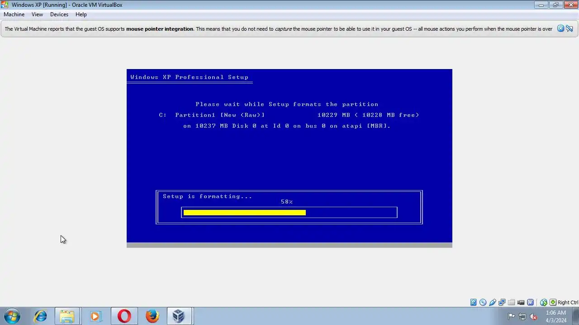Click the network adapters indicator icon
Viewport: 579px width, 325px height.
pos(502,302)
